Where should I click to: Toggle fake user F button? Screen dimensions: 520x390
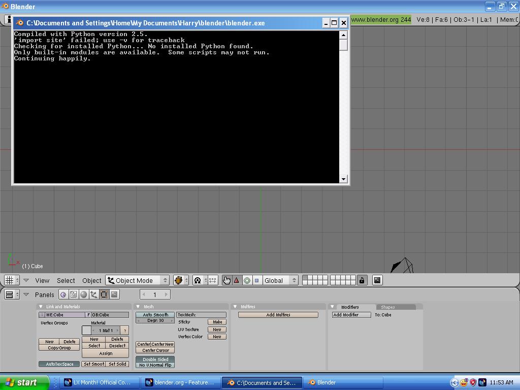88,315
